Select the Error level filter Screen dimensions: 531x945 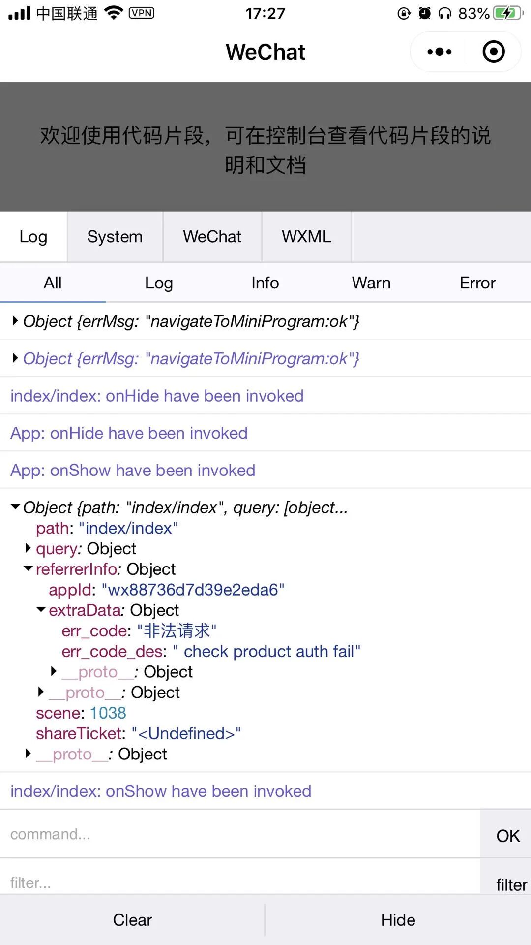[x=477, y=283]
